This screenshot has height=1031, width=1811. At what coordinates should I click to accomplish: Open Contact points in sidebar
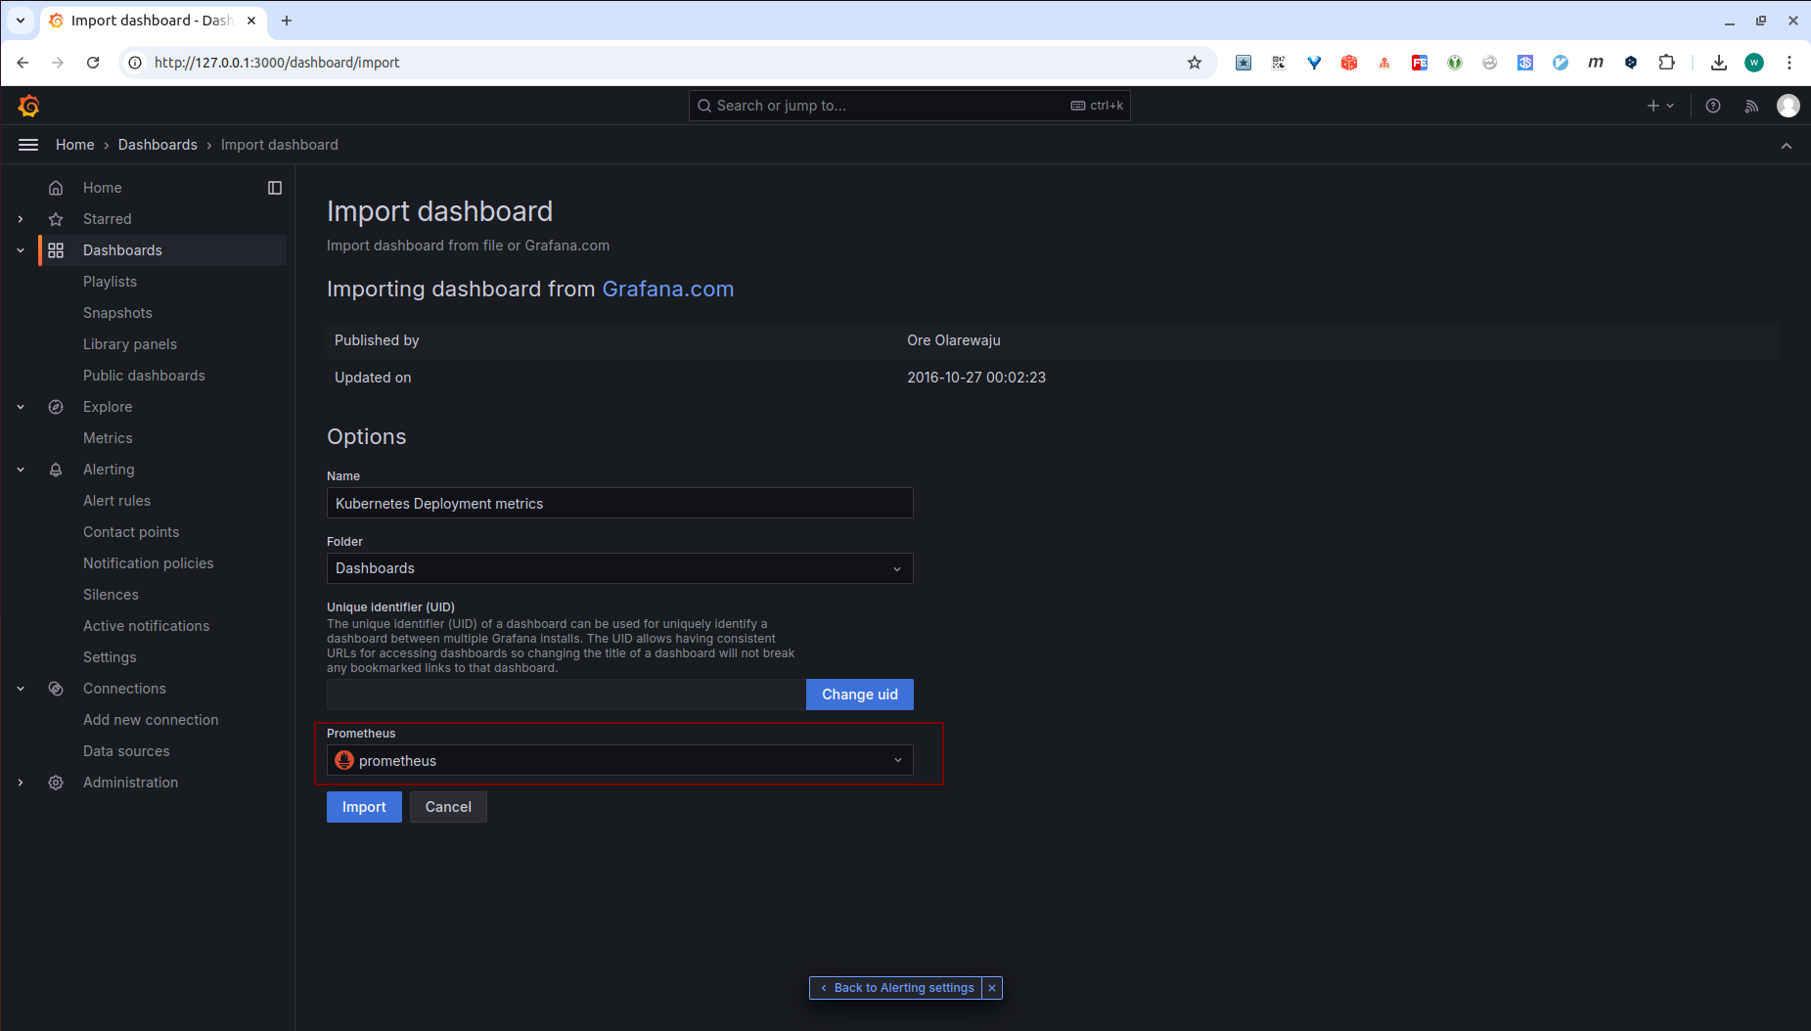point(131,532)
